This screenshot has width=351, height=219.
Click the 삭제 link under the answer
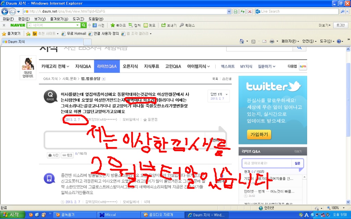pos(147,202)
